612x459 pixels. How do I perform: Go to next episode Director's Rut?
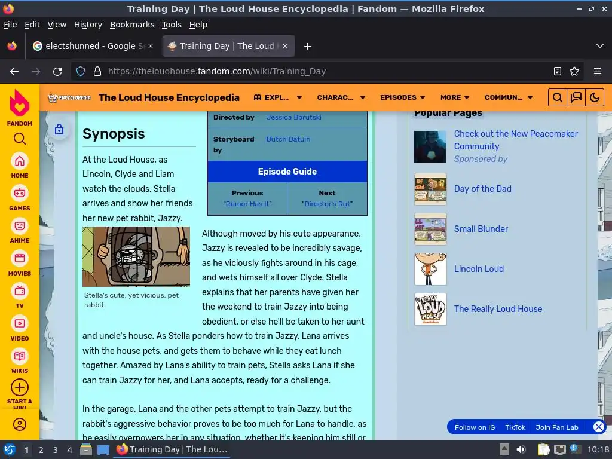click(327, 204)
